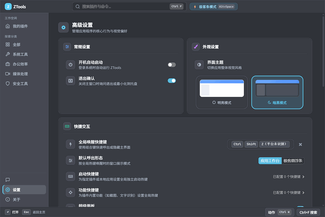Click the ZTools logo icon
The image size is (325, 217).
click(8, 7)
